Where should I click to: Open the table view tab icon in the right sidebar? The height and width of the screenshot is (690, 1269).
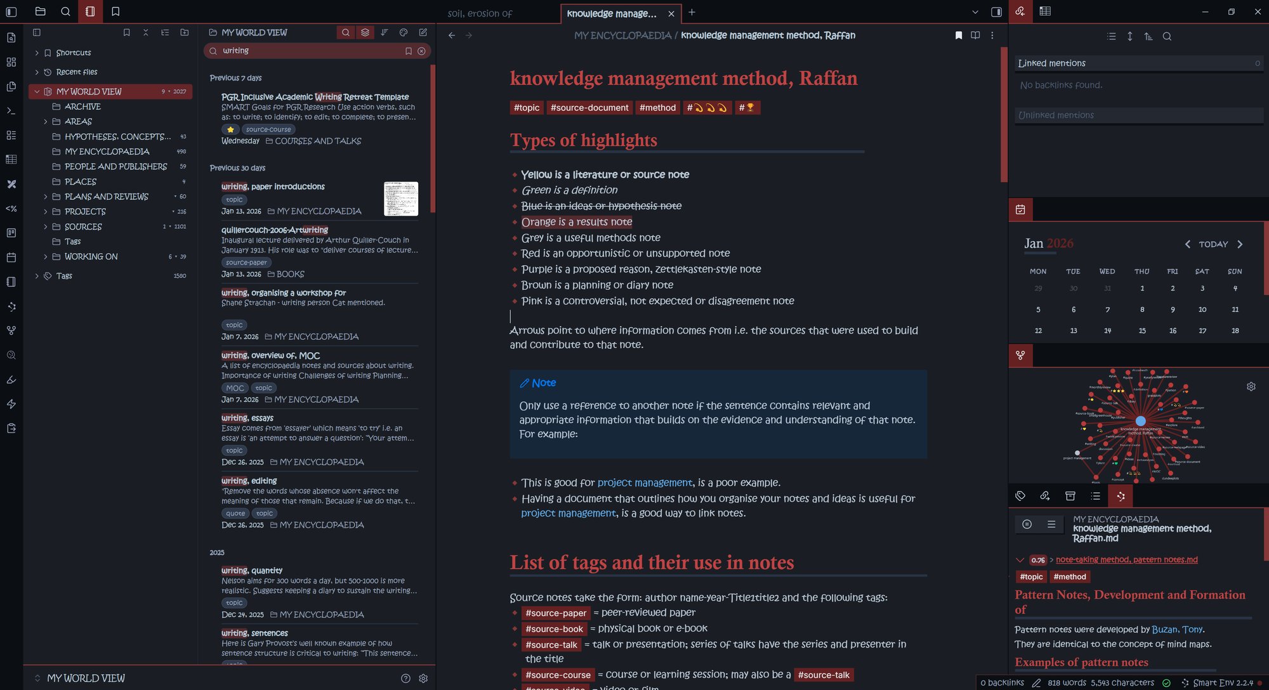[x=1045, y=11]
